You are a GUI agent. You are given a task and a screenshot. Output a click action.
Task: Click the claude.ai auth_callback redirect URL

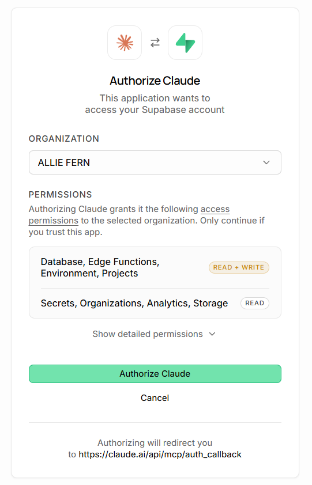[x=160, y=454]
